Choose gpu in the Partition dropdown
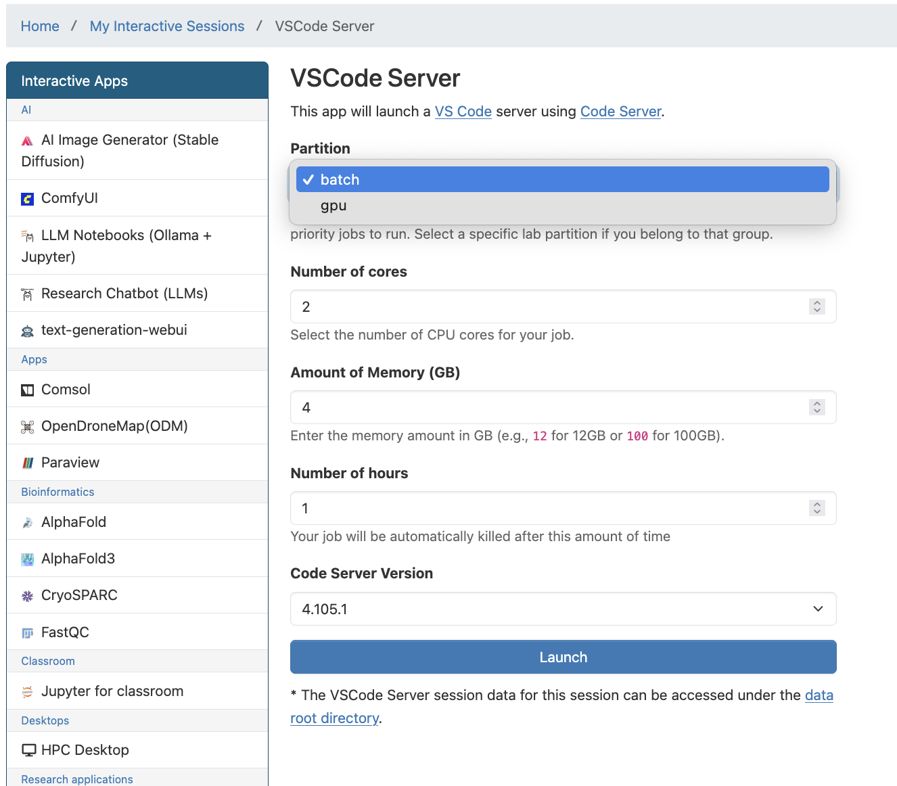 coord(333,205)
